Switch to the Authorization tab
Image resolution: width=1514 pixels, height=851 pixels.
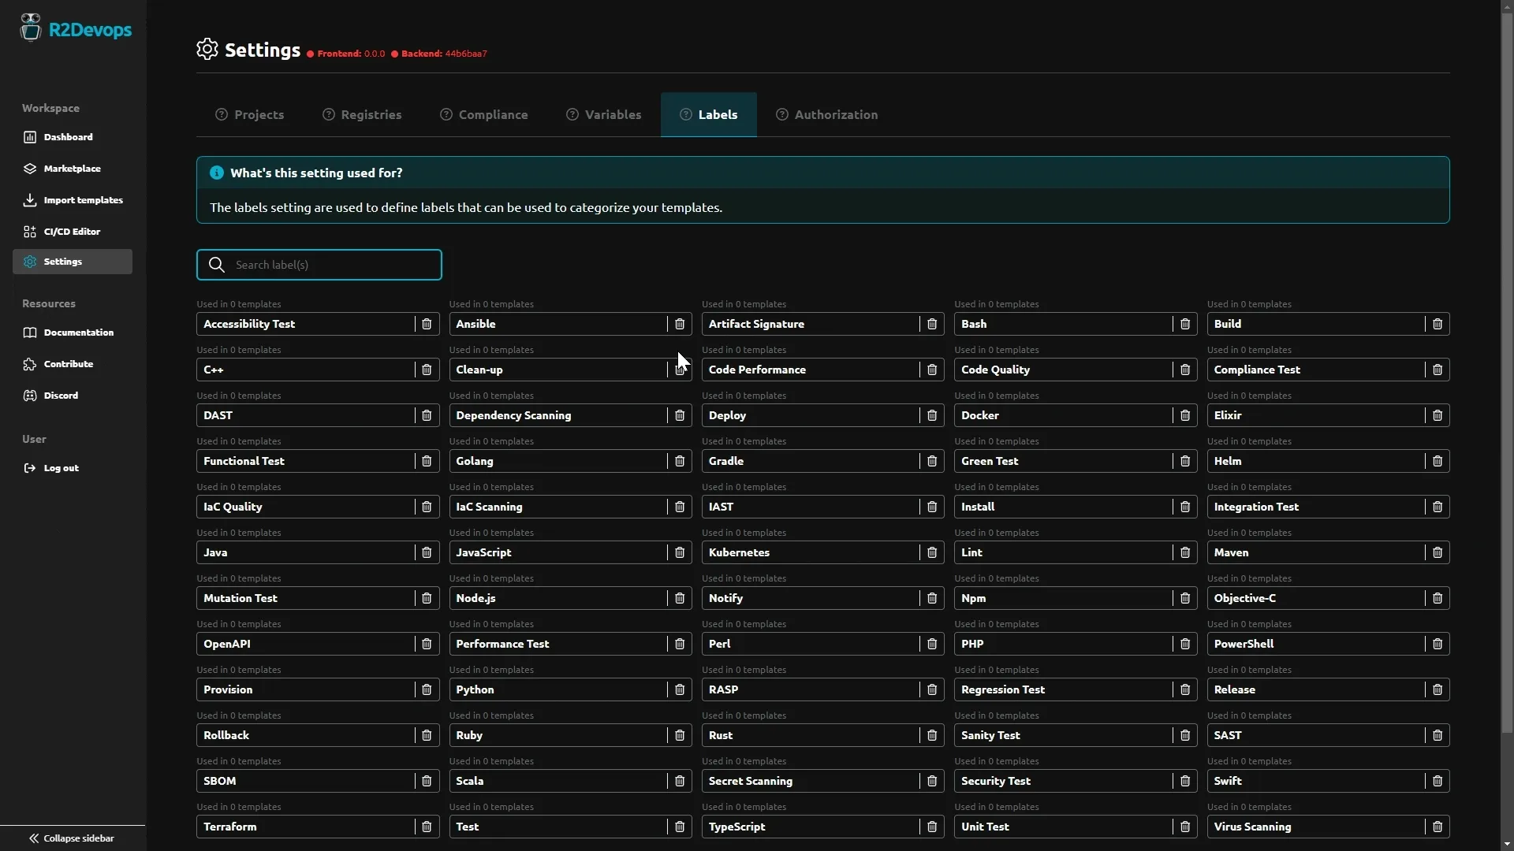826,114
